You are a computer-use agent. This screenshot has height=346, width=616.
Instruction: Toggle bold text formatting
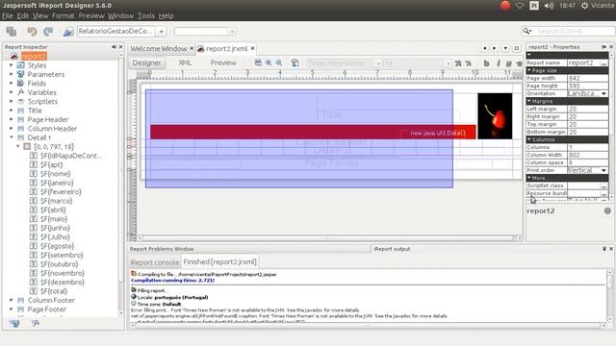click(486, 63)
